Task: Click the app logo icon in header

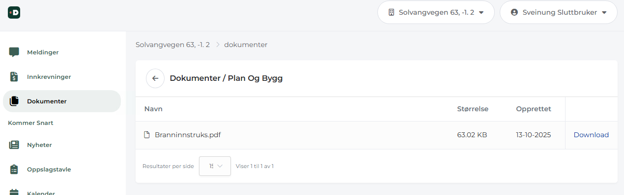Action: coord(14,13)
